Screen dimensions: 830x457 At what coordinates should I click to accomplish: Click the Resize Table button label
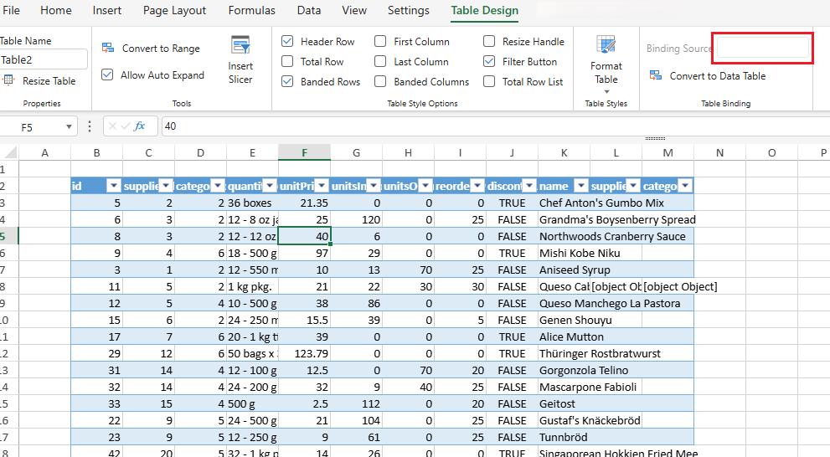pyautogui.click(x=49, y=81)
